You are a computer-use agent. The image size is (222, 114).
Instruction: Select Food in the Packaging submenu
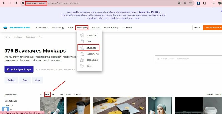(89, 42)
